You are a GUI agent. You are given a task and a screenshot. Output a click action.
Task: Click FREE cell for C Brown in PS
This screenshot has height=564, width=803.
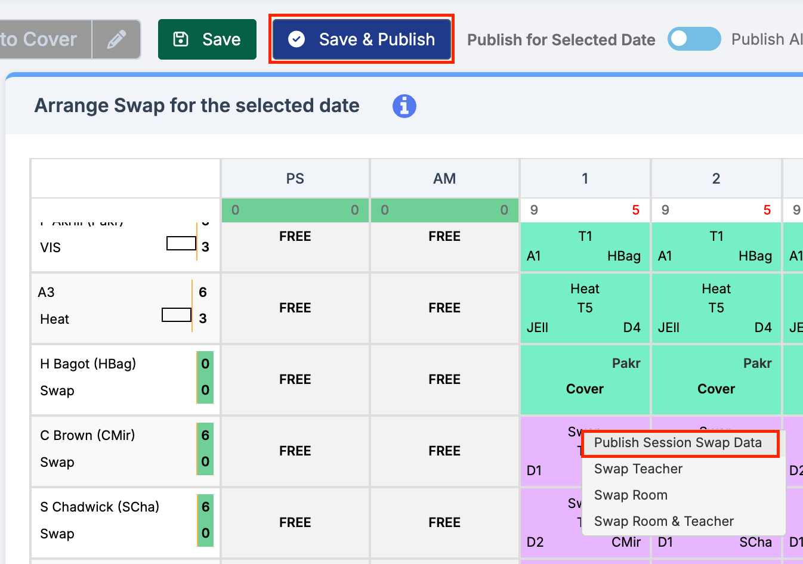tap(295, 451)
